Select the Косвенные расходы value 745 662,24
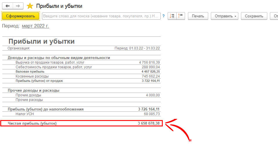The height and width of the screenshot is (151, 278). coord(149,76)
